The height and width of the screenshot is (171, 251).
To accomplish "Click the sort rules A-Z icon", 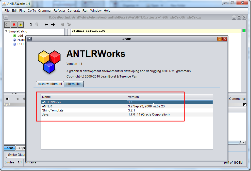I will 31,25.
